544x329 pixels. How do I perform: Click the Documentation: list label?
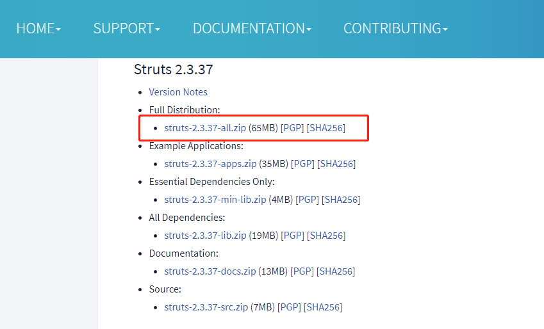[183, 253]
